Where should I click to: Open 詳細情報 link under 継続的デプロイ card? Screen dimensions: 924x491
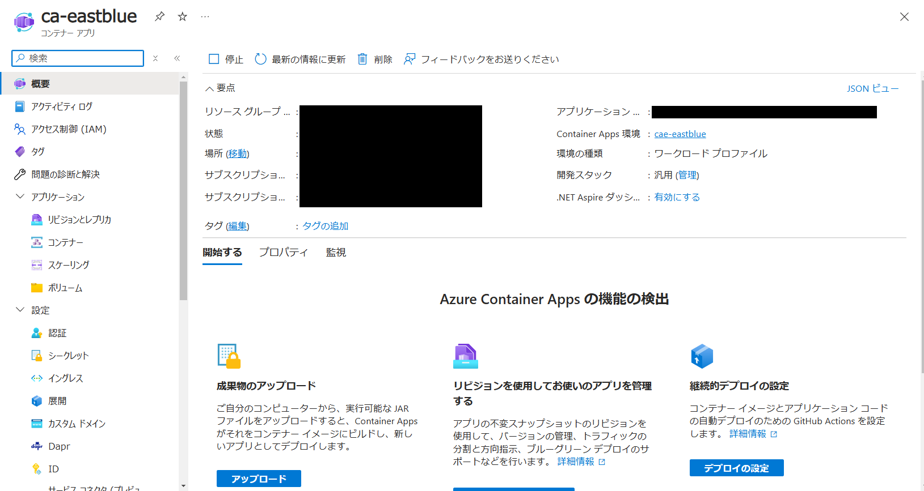753,434
